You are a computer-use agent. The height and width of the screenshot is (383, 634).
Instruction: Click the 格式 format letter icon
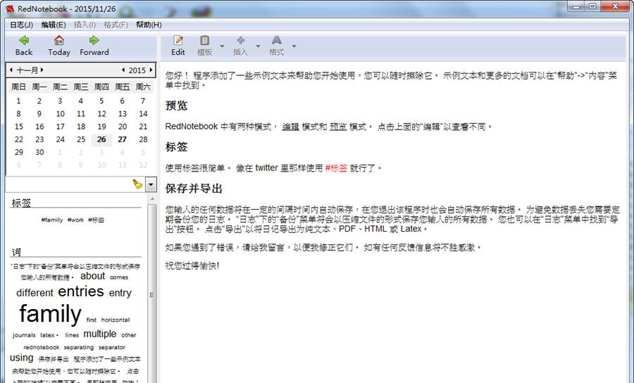point(277,40)
